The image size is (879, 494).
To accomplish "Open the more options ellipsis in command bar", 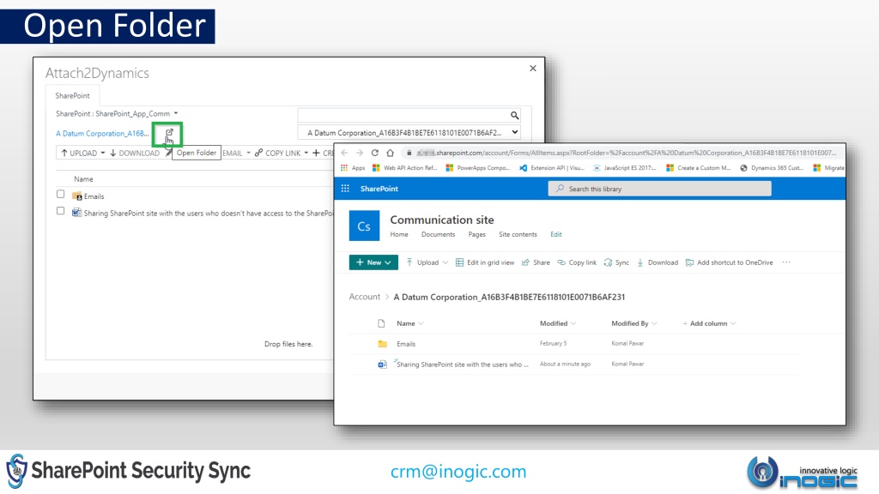I will coord(786,262).
